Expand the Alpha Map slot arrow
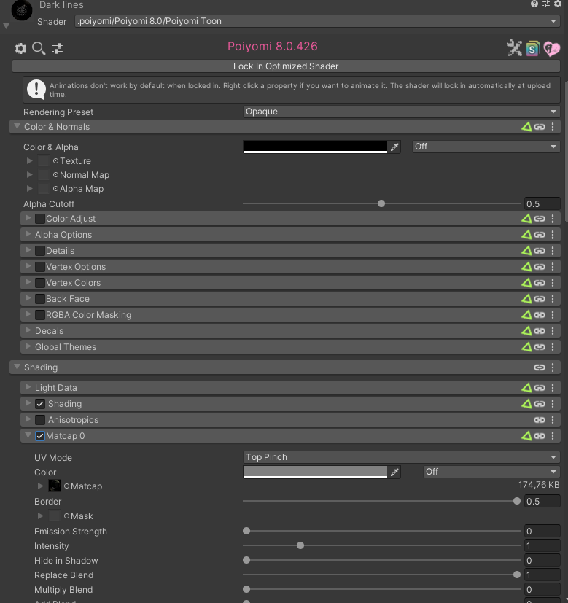This screenshot has width=568, height=603. click(x=30, y=188)
